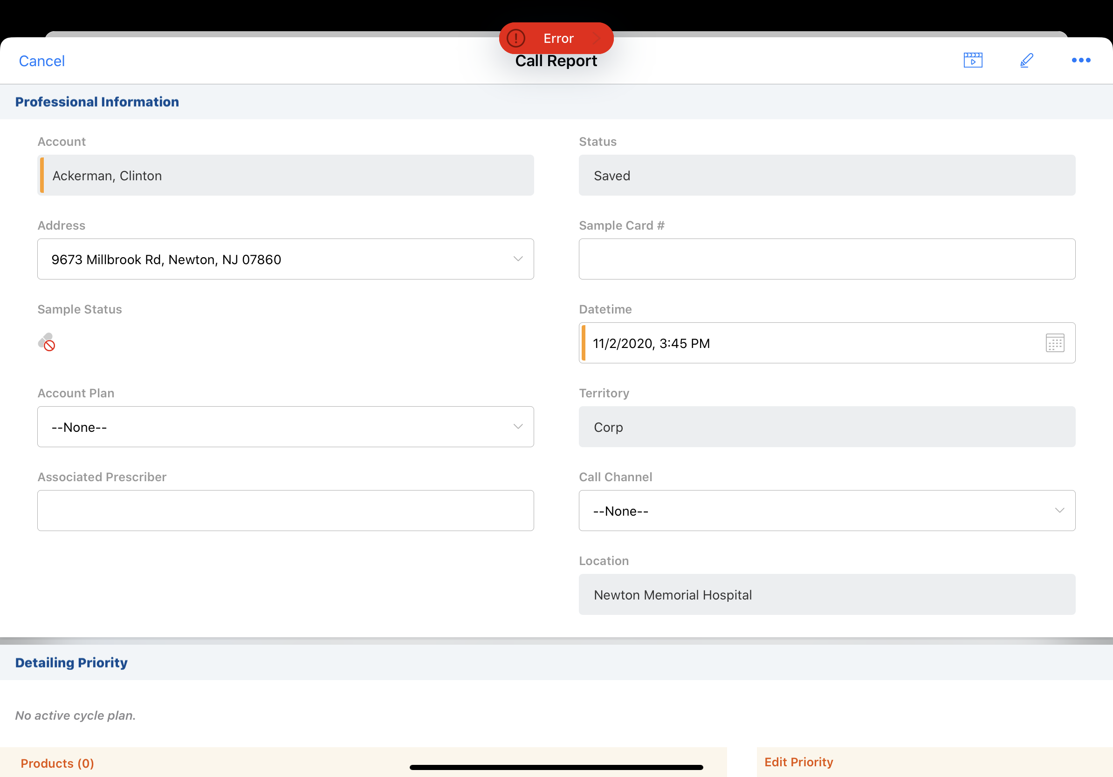
Task: Tap the Sample Status pill icon
Action: coord(47,342)
